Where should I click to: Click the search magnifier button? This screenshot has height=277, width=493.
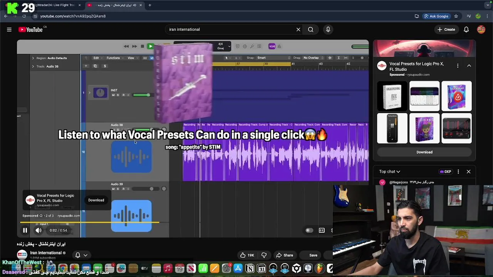pos(310,29)
